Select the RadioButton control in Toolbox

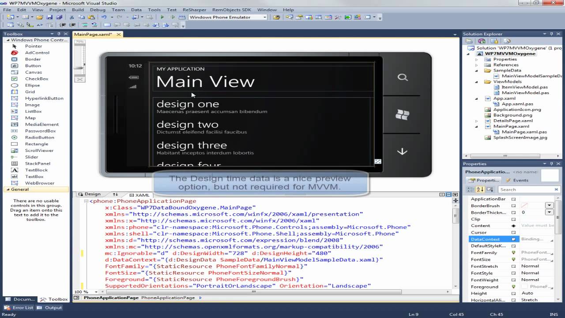40,137
